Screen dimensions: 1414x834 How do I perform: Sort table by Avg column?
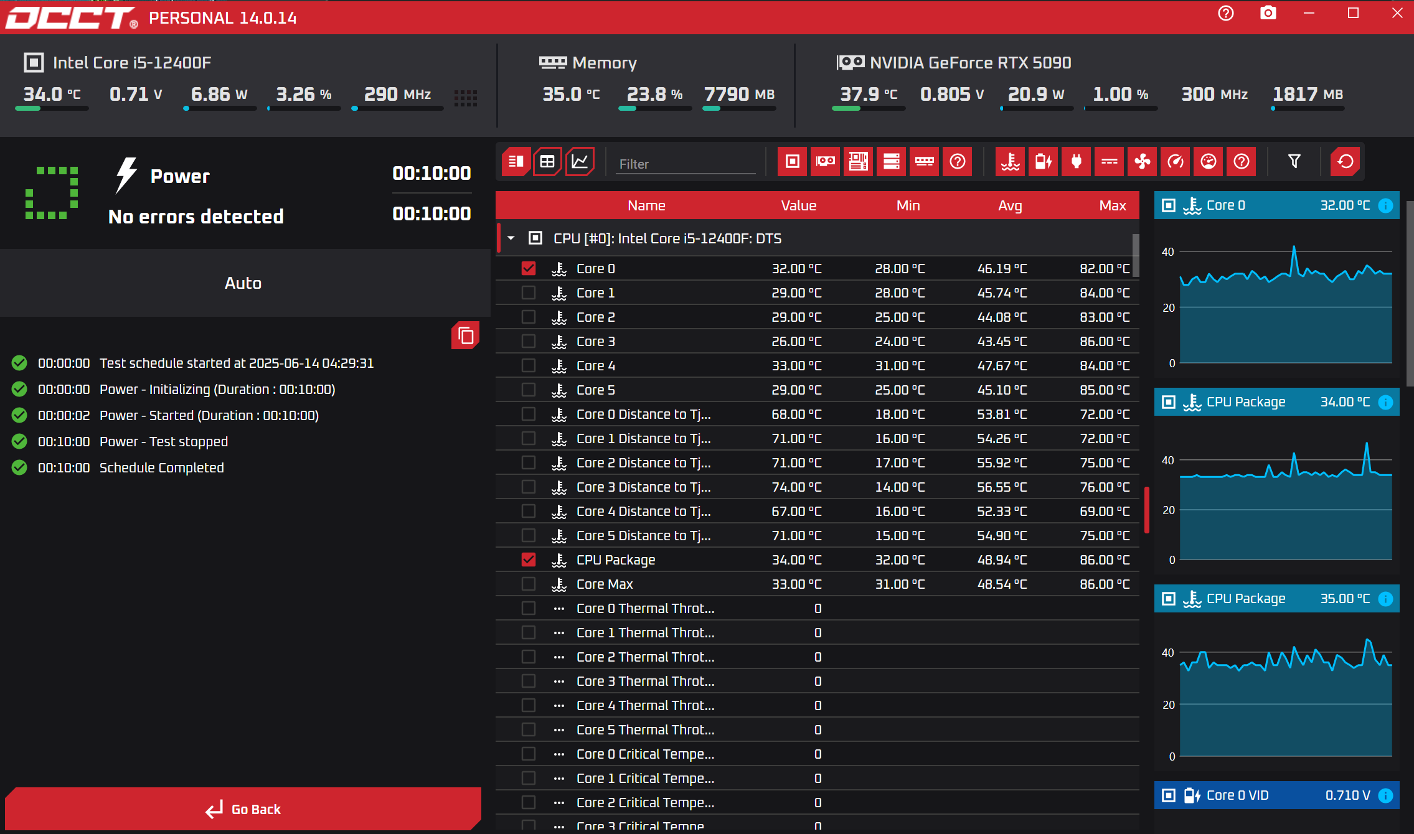click(x=1010, y=205)
